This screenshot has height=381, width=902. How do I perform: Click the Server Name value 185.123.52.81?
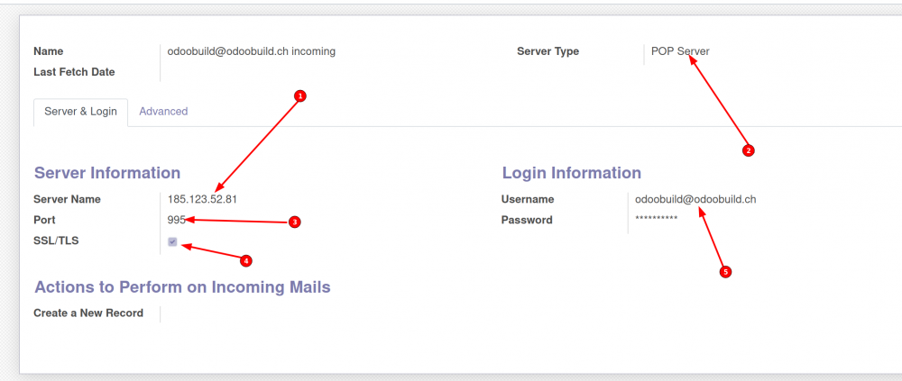tap(202, 199)
